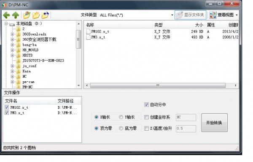Viewport: 253px width, 162px height.
Task: Click the horizontal scrollbar in file list
Action: click(158, 85)
